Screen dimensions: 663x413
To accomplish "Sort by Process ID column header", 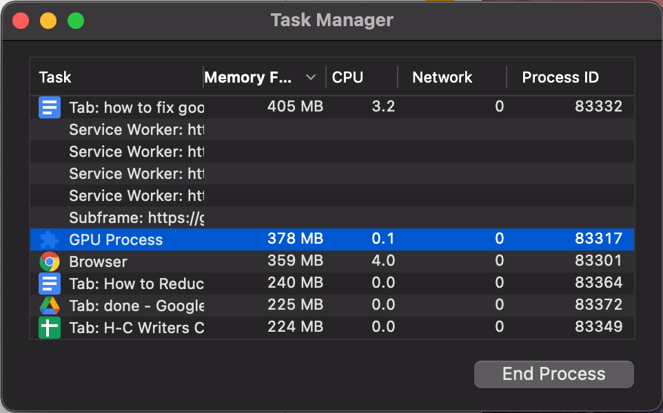I will (x=560, y=77).
